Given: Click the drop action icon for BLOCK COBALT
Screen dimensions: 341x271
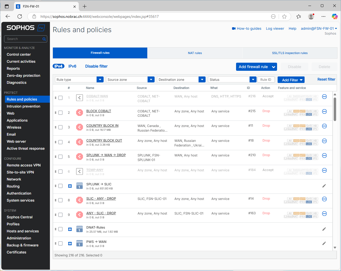Looking at the screenshot, I should click(79, 112).
